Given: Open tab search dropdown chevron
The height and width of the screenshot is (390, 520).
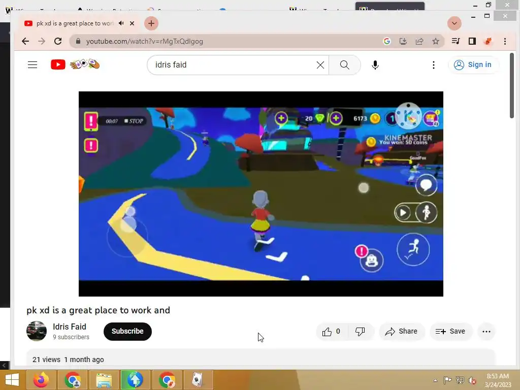Looking at the screenshot, I should (454, 23).
